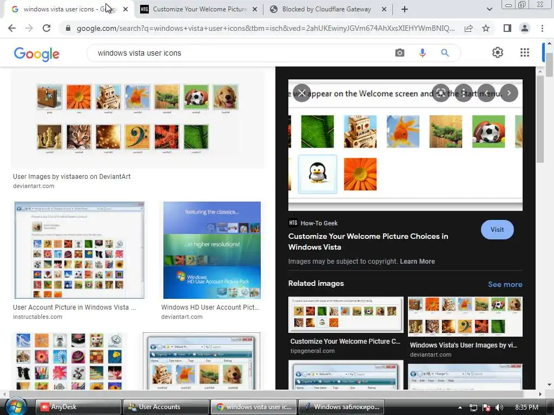
Task: Open Google quick settings gear
Action: [498, 52]
